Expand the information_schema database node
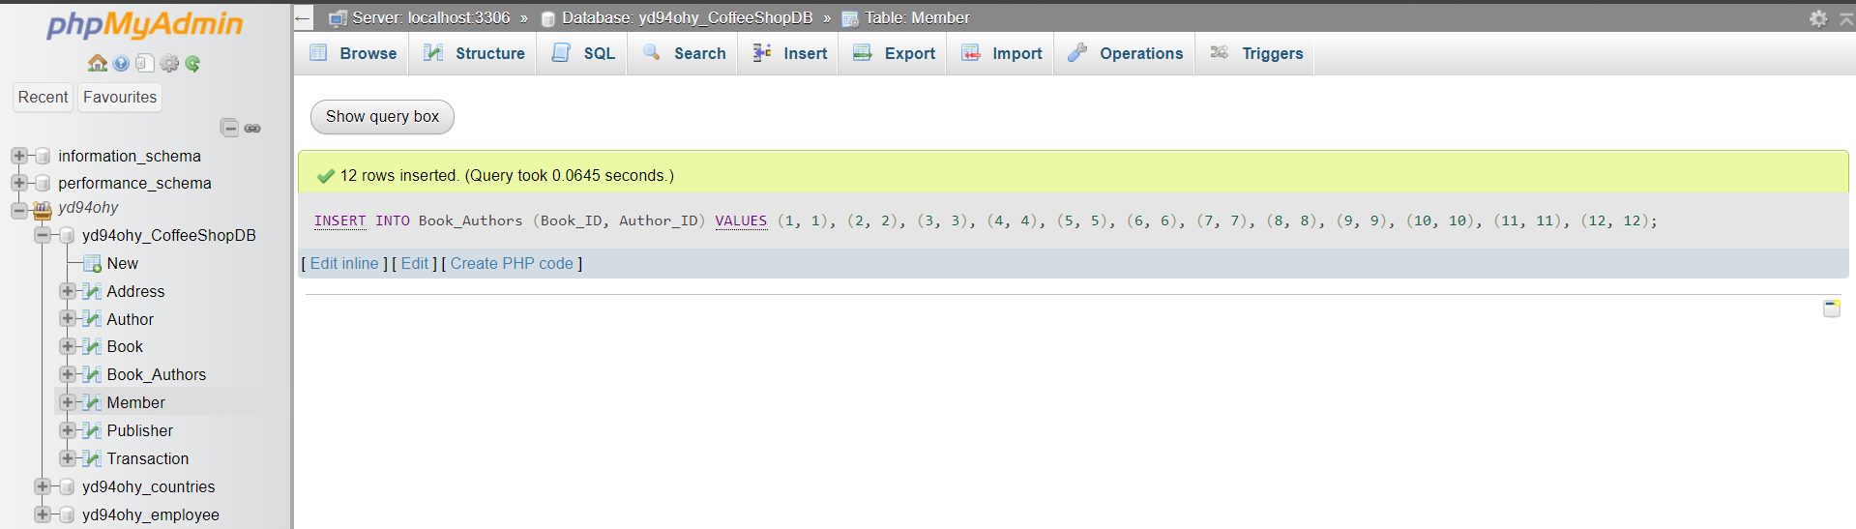 point(18,156)
